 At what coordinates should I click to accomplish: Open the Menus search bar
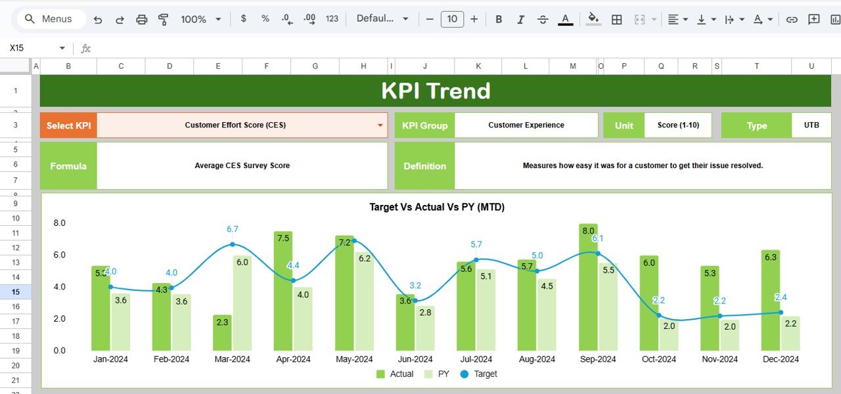49,19
